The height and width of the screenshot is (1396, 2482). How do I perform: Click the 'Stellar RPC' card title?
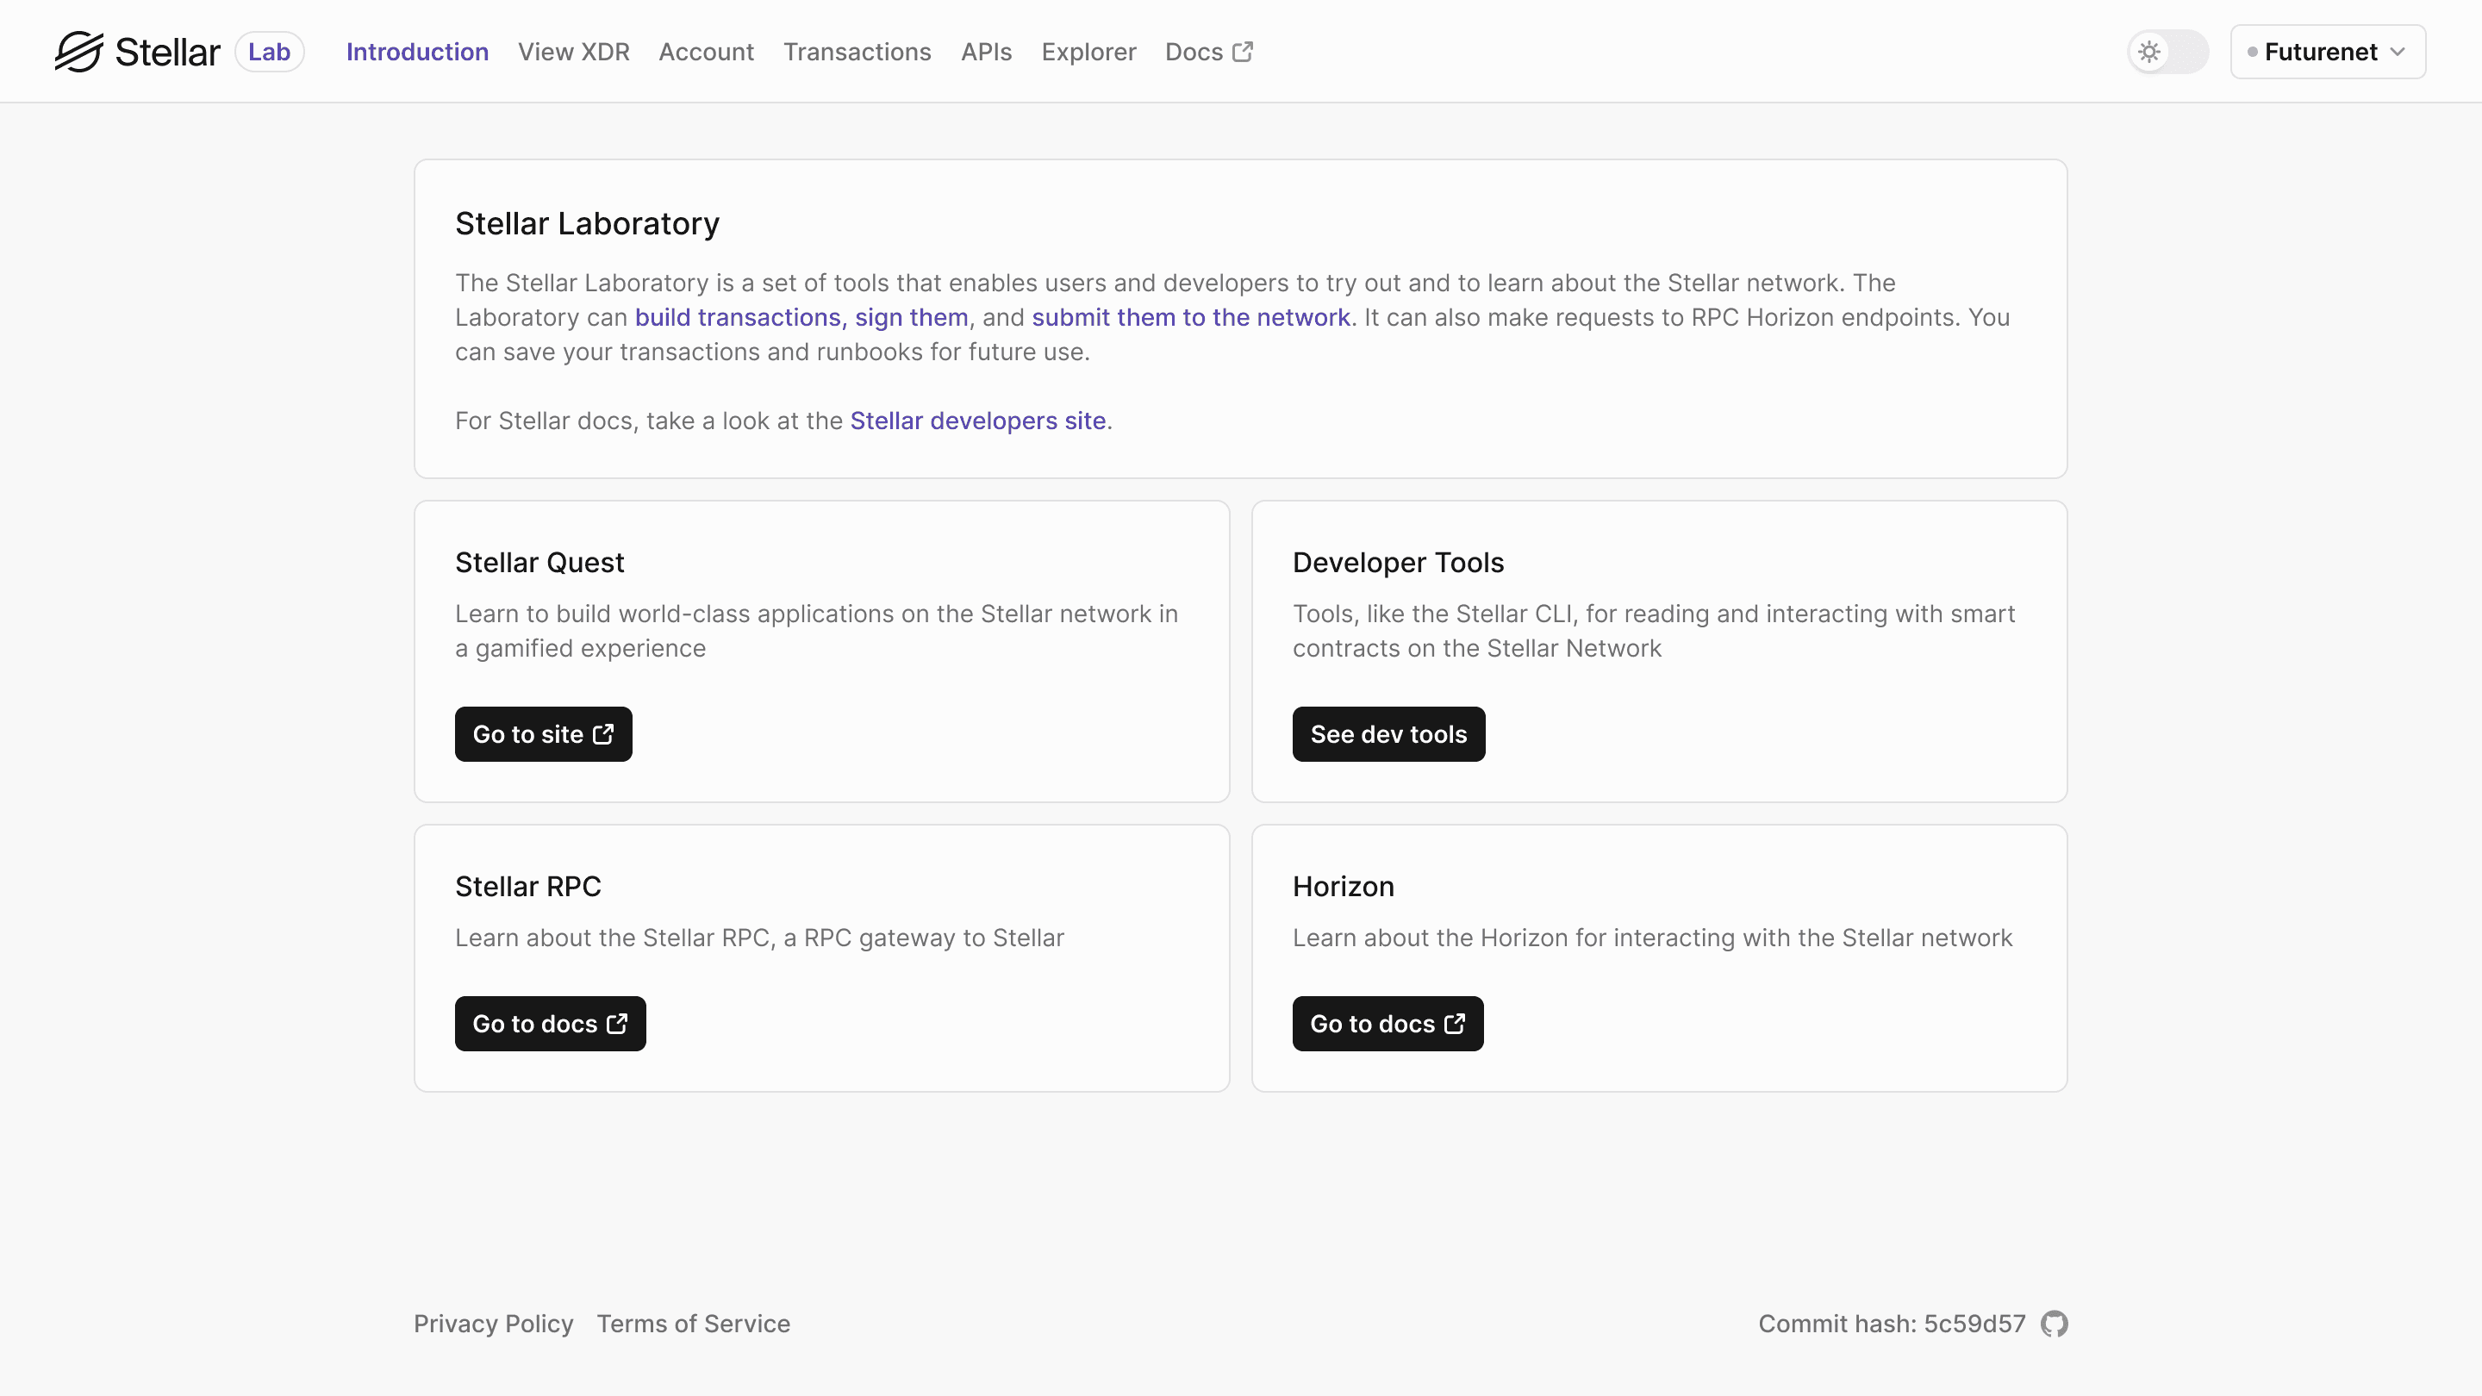click(528, 887)
